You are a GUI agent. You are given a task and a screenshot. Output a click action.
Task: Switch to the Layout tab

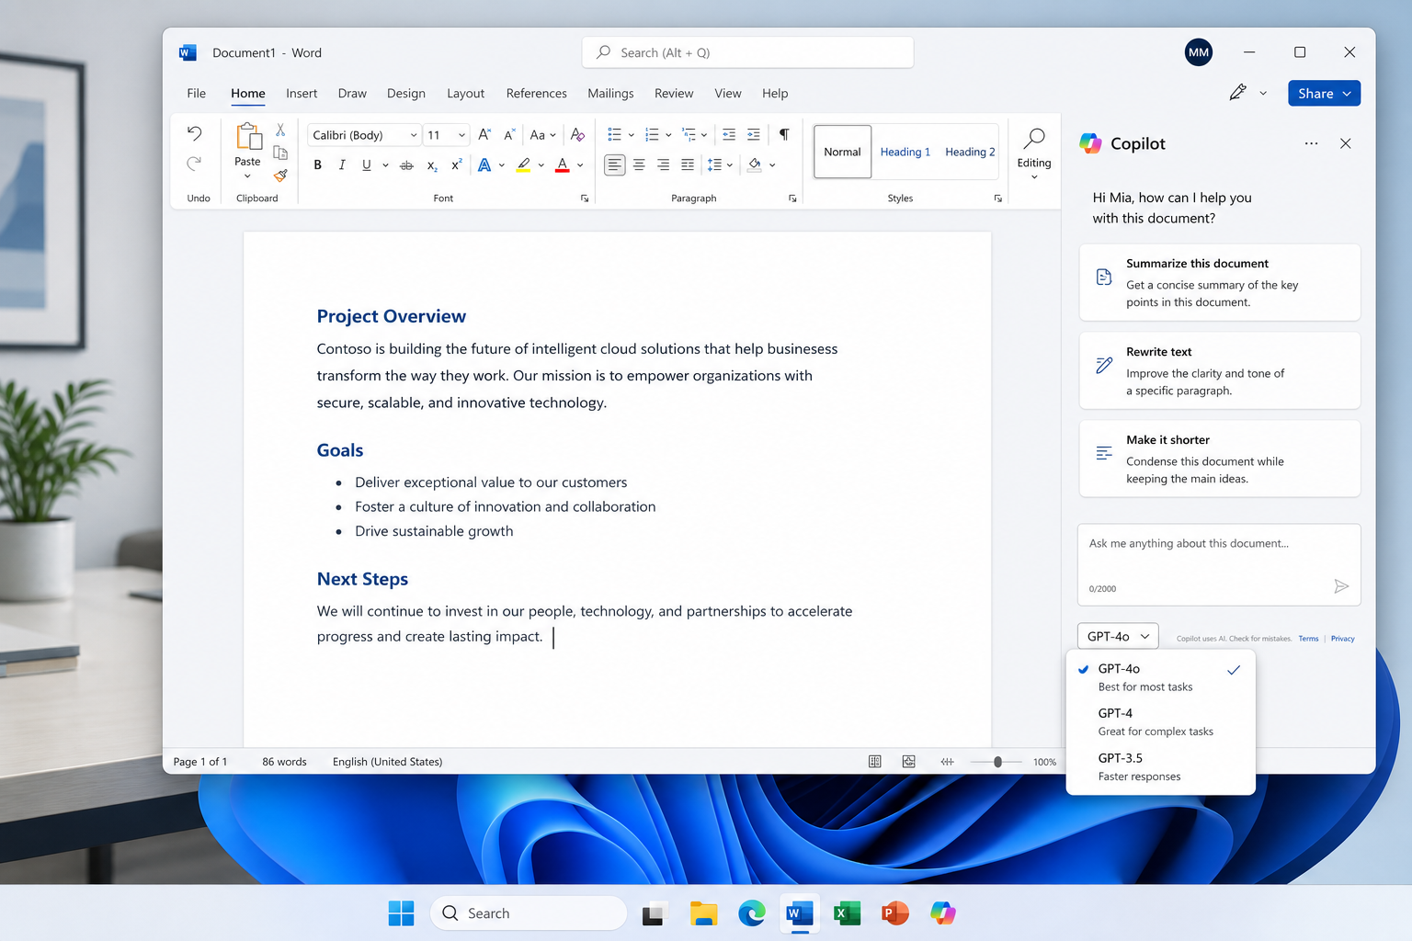click(466, 94)
